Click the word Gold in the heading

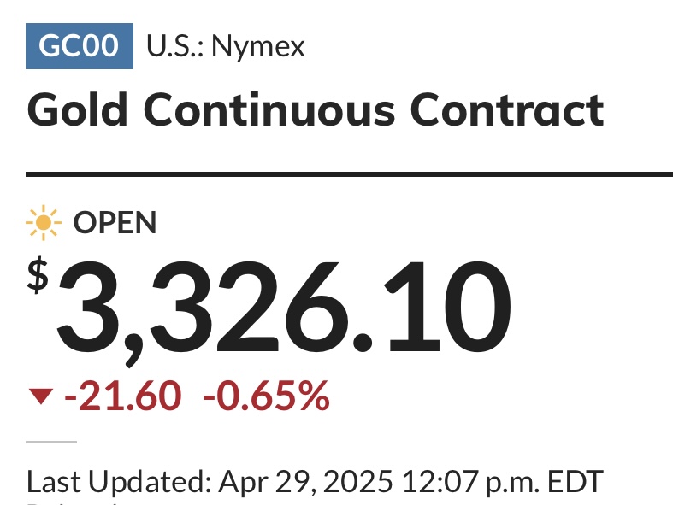click(77, 109)
